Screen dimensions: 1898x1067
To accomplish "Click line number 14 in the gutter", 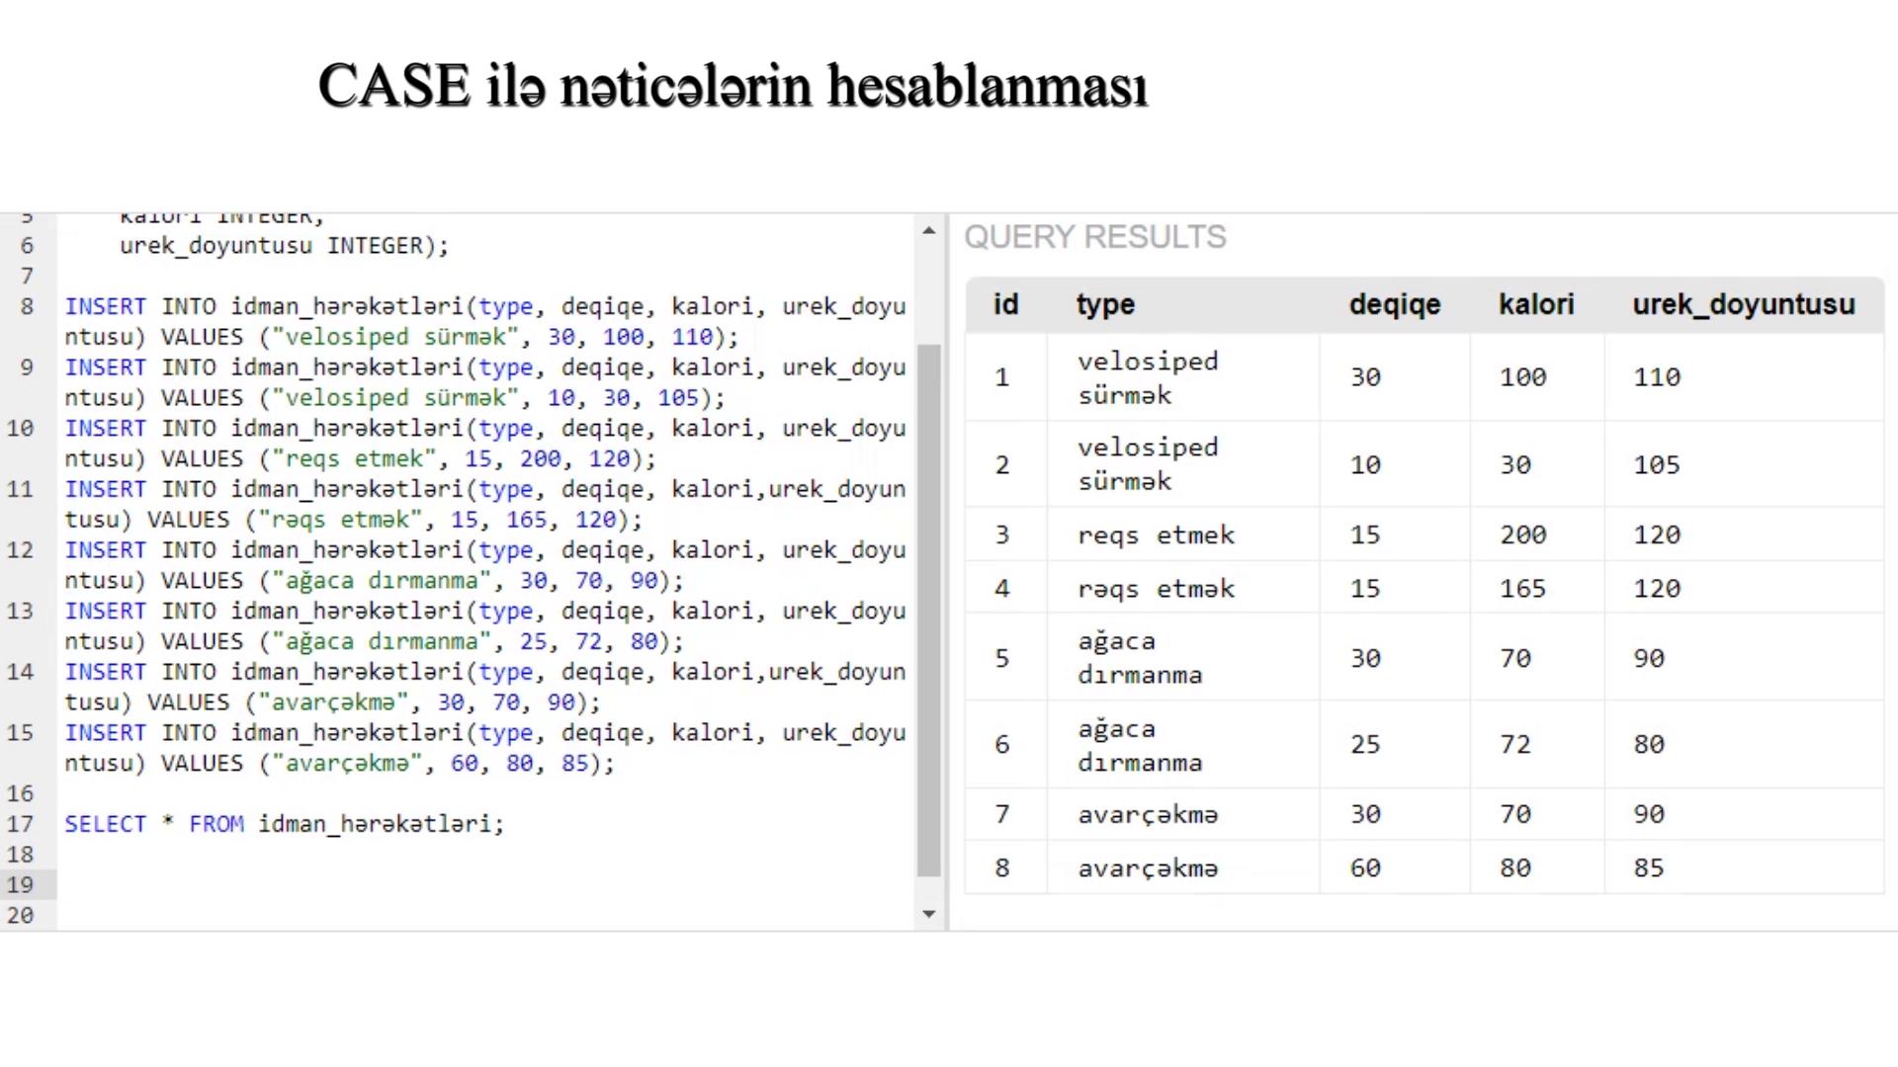I will (21, 672).
